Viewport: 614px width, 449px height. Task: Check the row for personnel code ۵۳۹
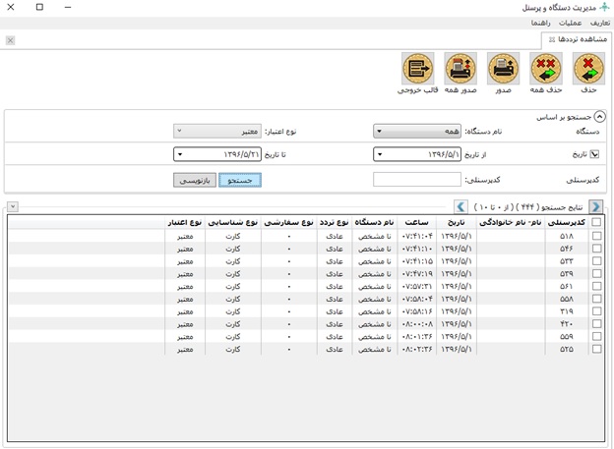(596, 273)
